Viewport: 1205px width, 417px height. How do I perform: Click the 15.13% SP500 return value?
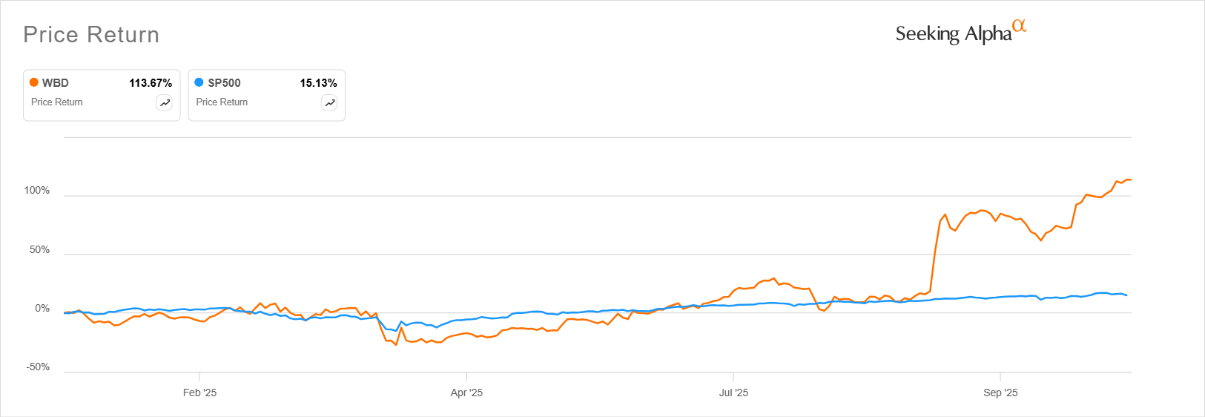318,83
